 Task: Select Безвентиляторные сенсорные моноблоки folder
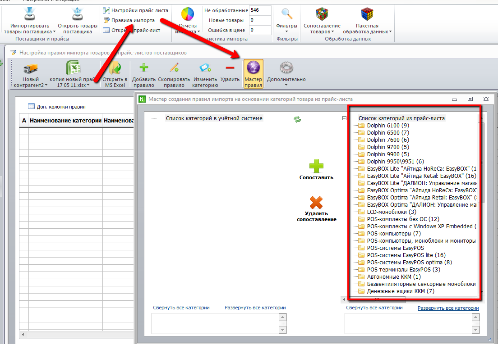pos(417,284)
